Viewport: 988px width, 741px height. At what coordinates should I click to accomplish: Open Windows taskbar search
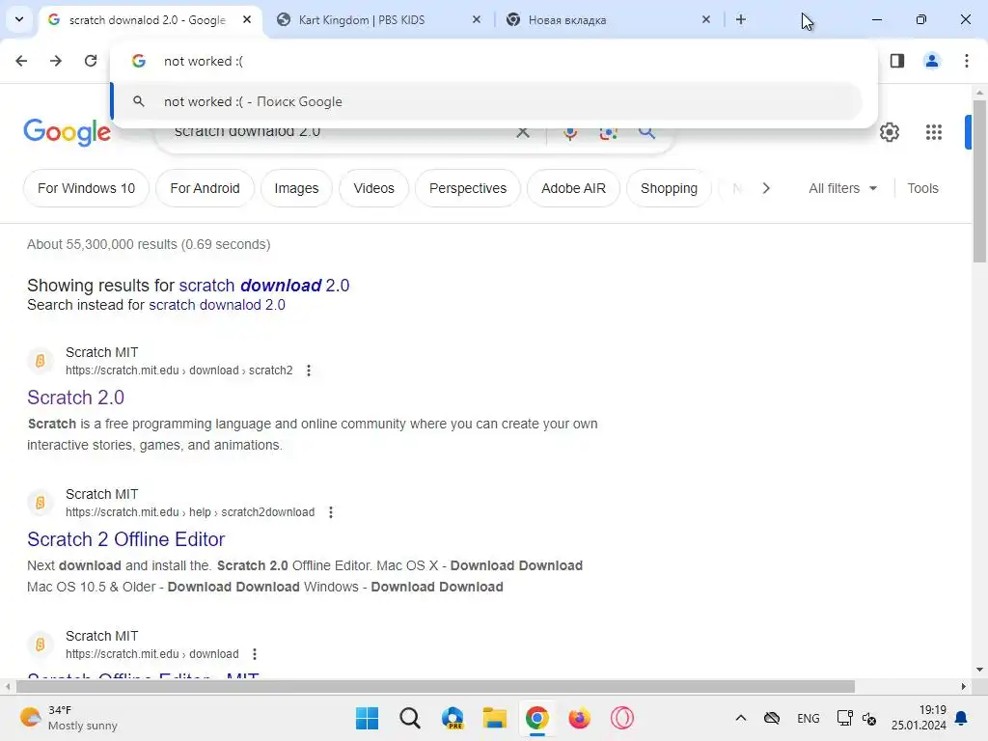pos(409,718)
